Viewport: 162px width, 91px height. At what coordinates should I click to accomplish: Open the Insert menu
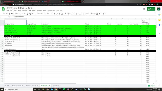click(19, 11)
